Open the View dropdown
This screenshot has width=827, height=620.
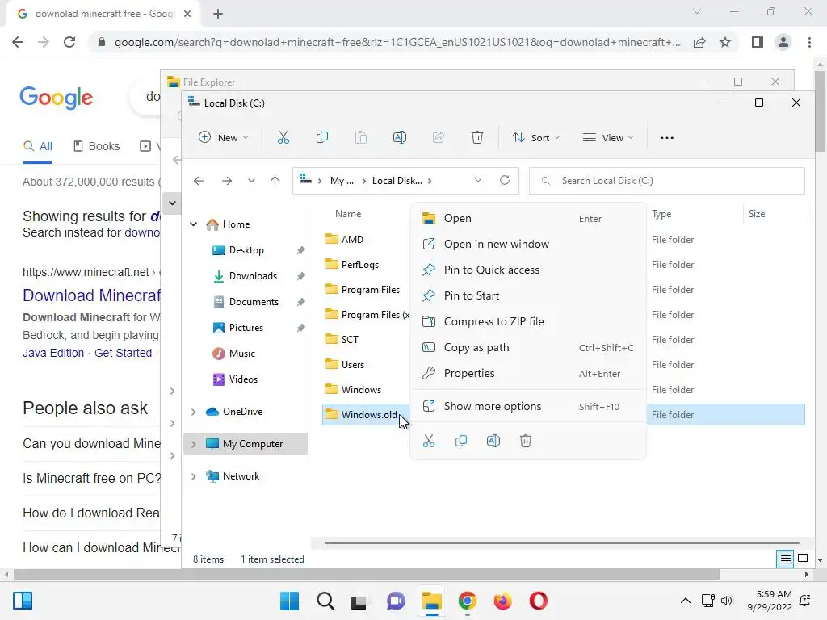click(x=607, y=137)
